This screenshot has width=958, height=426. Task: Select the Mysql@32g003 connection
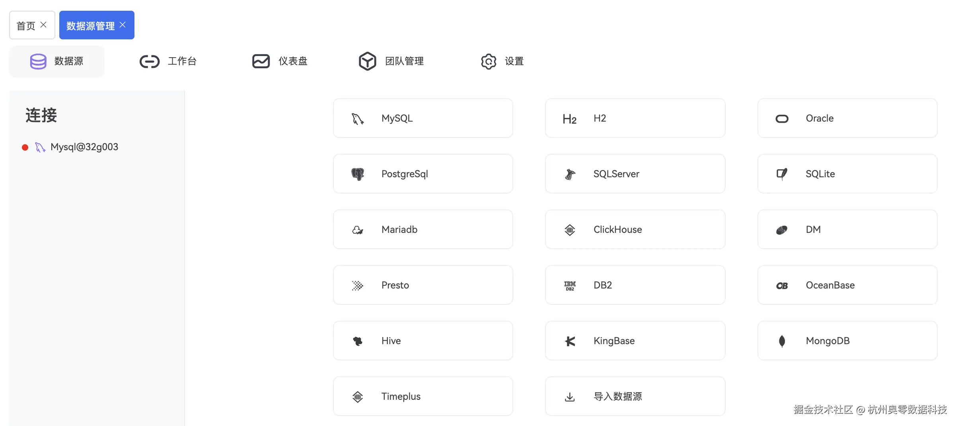coord(84,147)
